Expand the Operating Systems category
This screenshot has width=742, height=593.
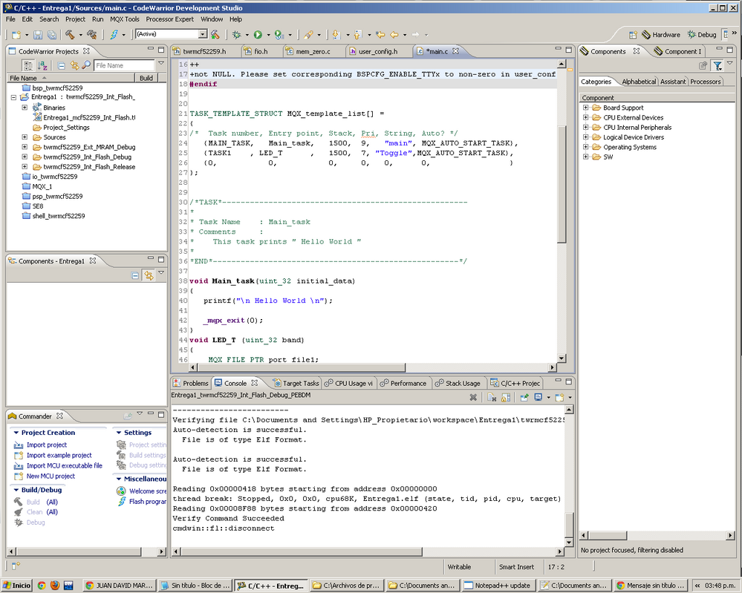click(x=585, y=147)
